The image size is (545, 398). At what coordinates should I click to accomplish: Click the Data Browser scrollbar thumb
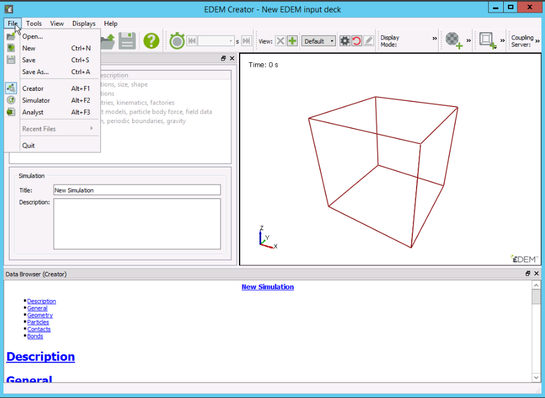point(536,297)
